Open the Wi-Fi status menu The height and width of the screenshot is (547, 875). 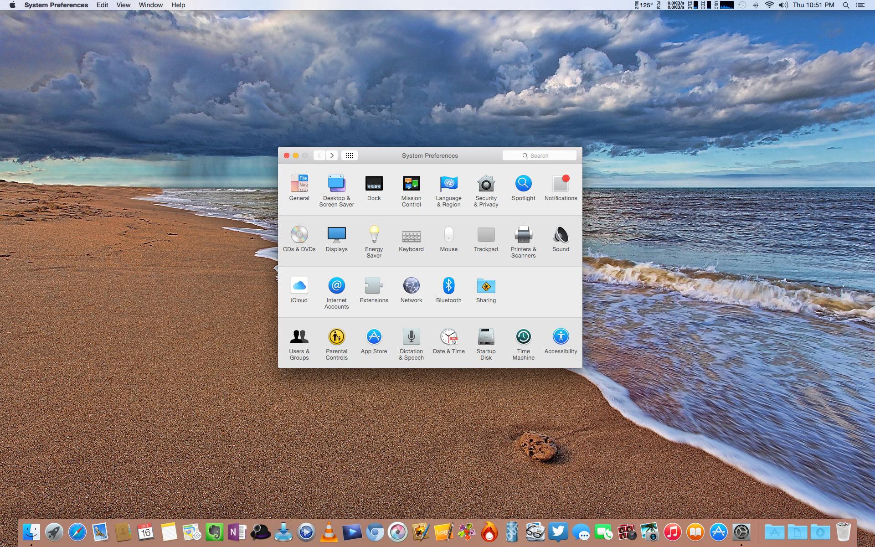click(x=769, y=5)
